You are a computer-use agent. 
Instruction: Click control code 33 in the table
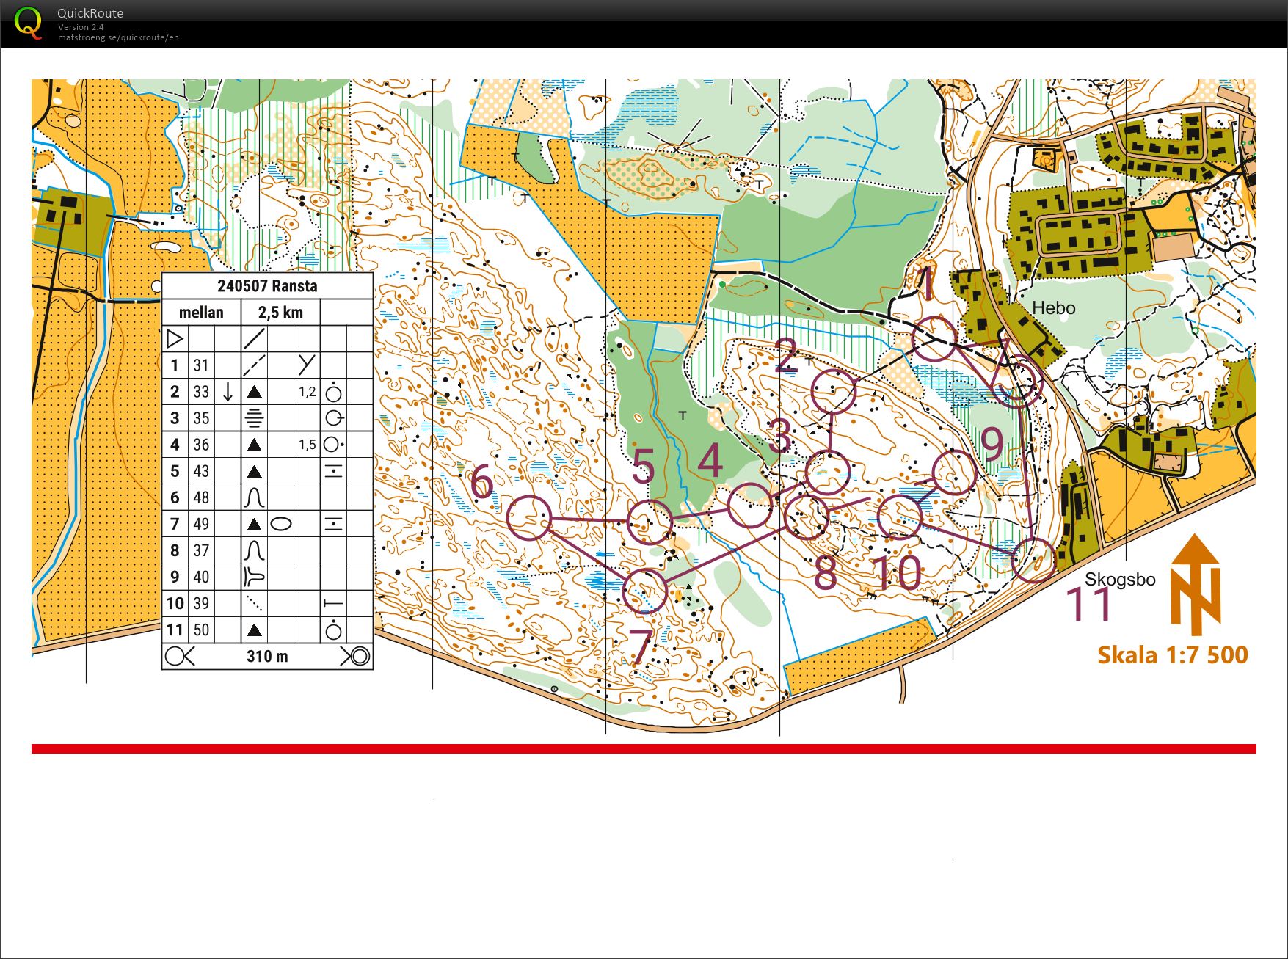click(201, 392)
